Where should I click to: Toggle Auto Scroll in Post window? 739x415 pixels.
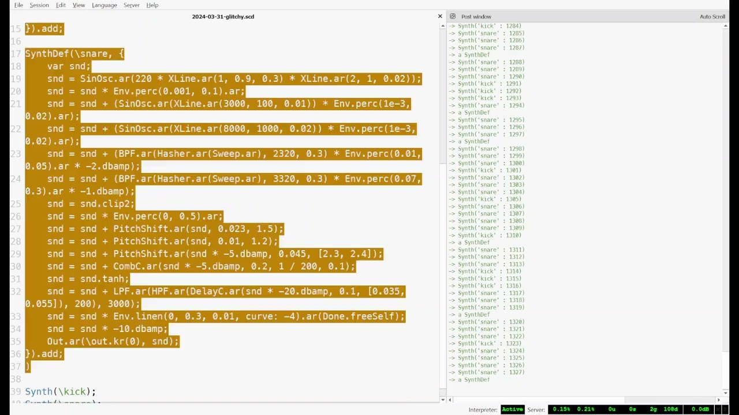pyautogui.click(x=712, y=17)
